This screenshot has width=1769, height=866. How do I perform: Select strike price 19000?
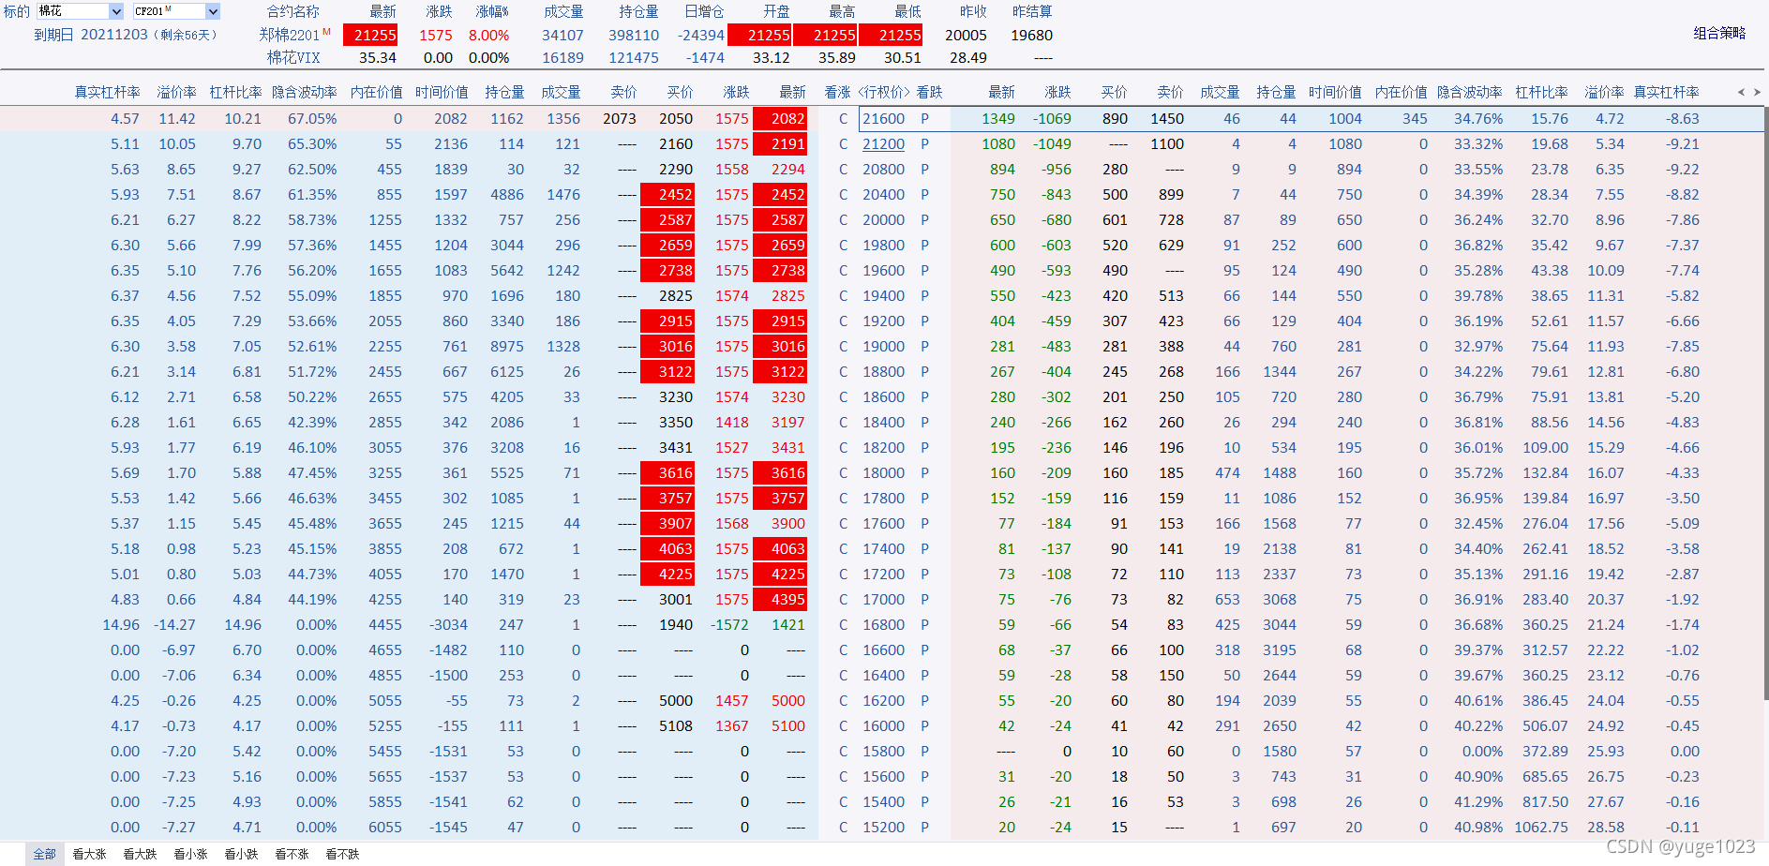click(x=884, y=347)
